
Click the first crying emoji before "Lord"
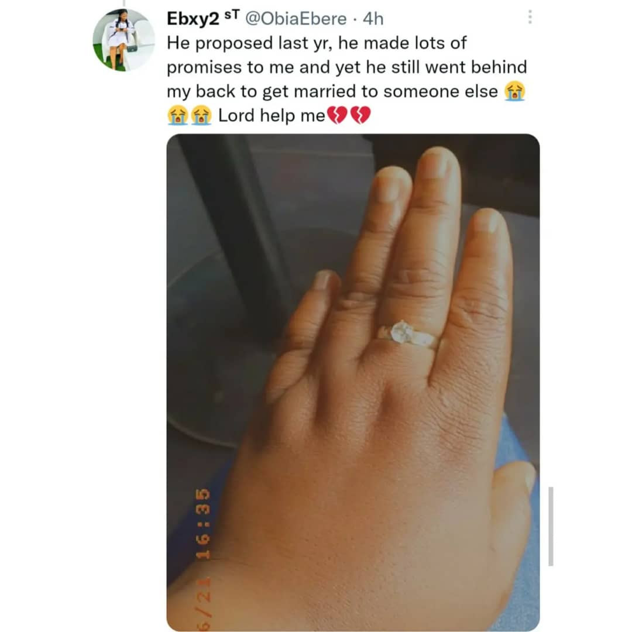click(178, 115)
